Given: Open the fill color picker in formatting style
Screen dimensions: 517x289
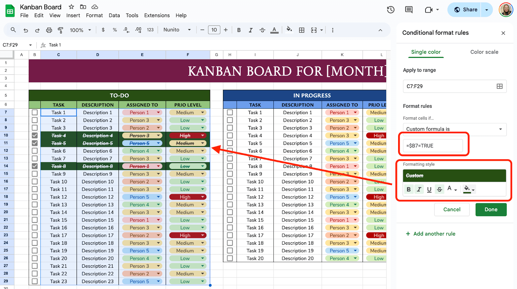Looking at the screenshot, I should coord(469,189).
